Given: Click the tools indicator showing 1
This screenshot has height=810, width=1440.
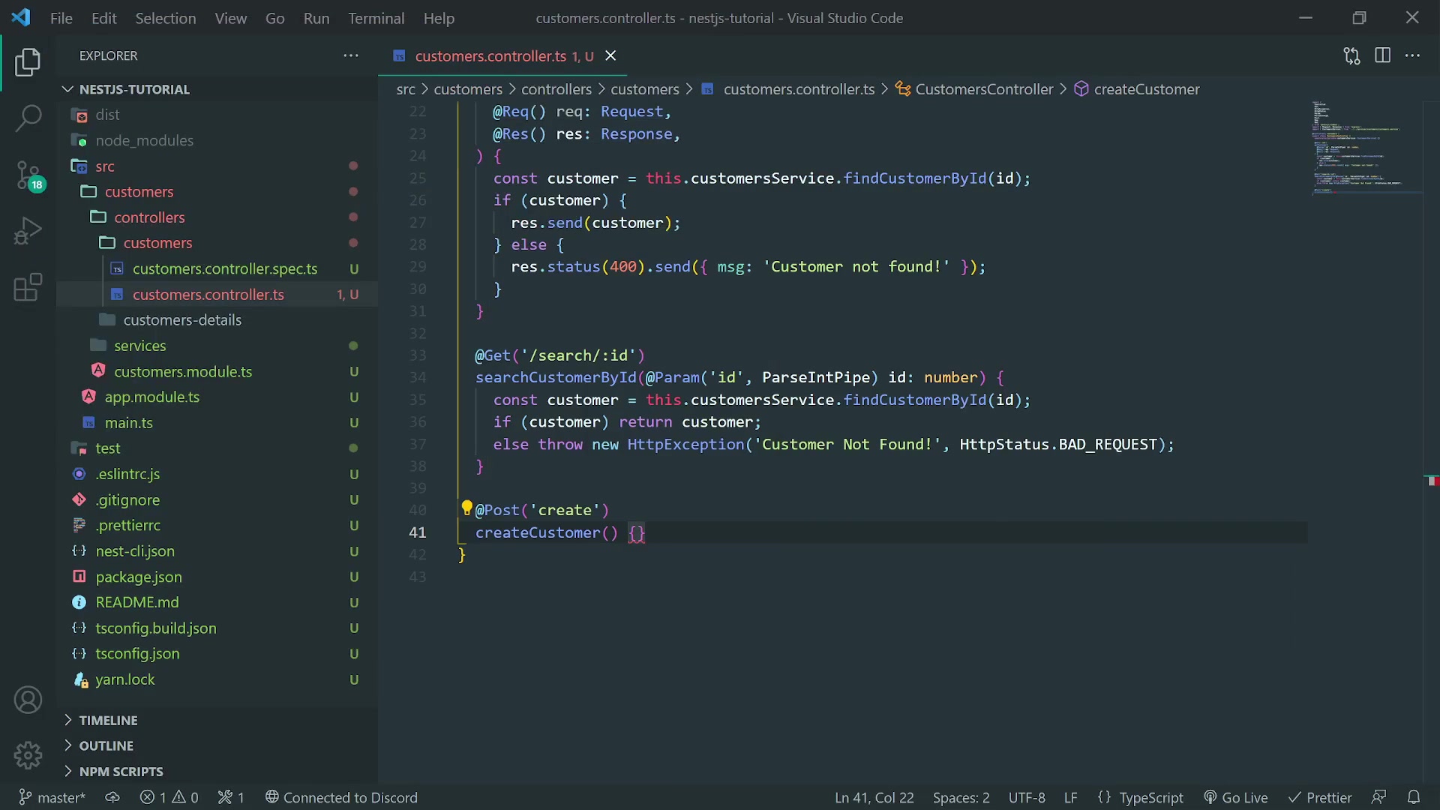Looking at the screenshot, I should tap(231, 797).
